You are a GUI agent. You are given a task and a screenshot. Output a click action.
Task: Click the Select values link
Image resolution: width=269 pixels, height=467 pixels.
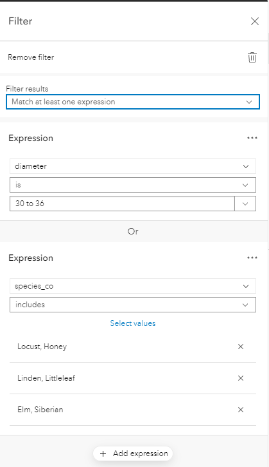click(133, 323)
